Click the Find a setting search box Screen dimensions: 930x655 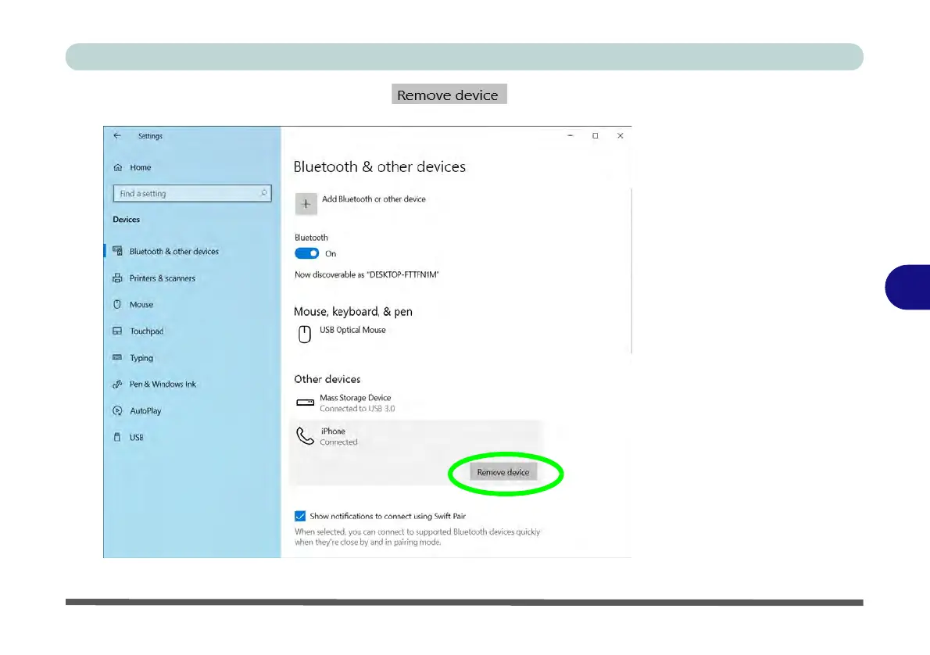tap(192, 193)
